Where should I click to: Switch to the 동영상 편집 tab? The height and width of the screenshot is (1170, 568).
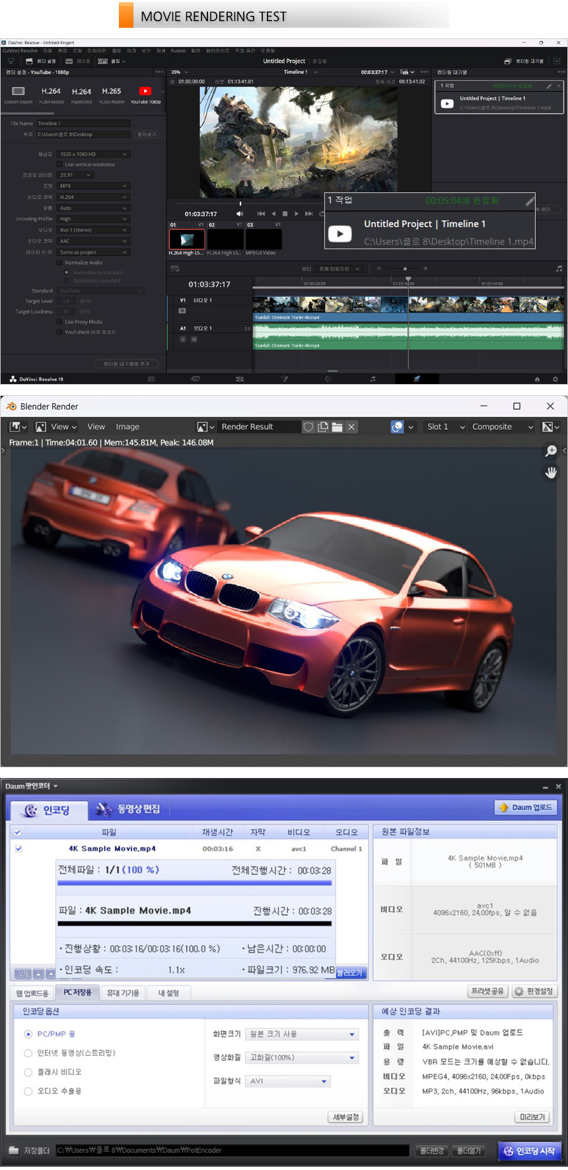click(x=129, y=809)
